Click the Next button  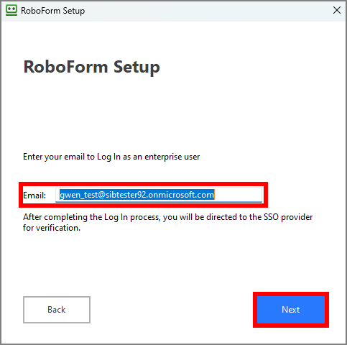coord(291,310)
